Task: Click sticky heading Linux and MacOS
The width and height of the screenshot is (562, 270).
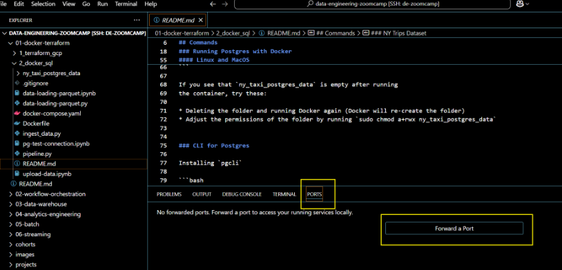Action: tap(213, 60)
